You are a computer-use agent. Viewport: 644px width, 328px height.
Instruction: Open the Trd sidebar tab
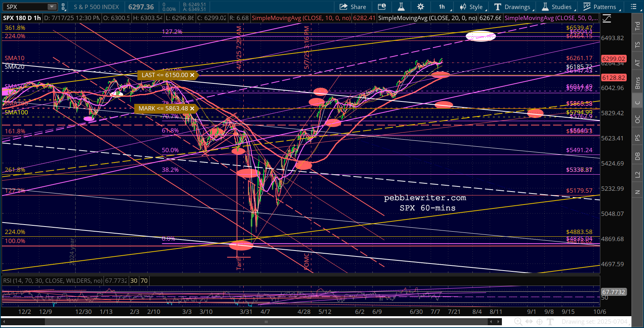(637, 26)
